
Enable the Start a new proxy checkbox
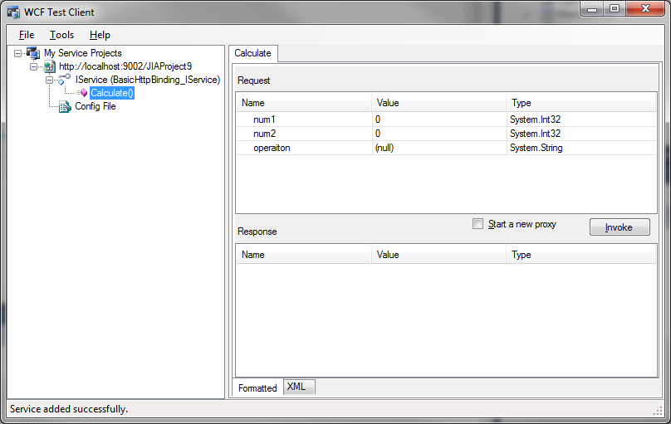coord(478,223)
